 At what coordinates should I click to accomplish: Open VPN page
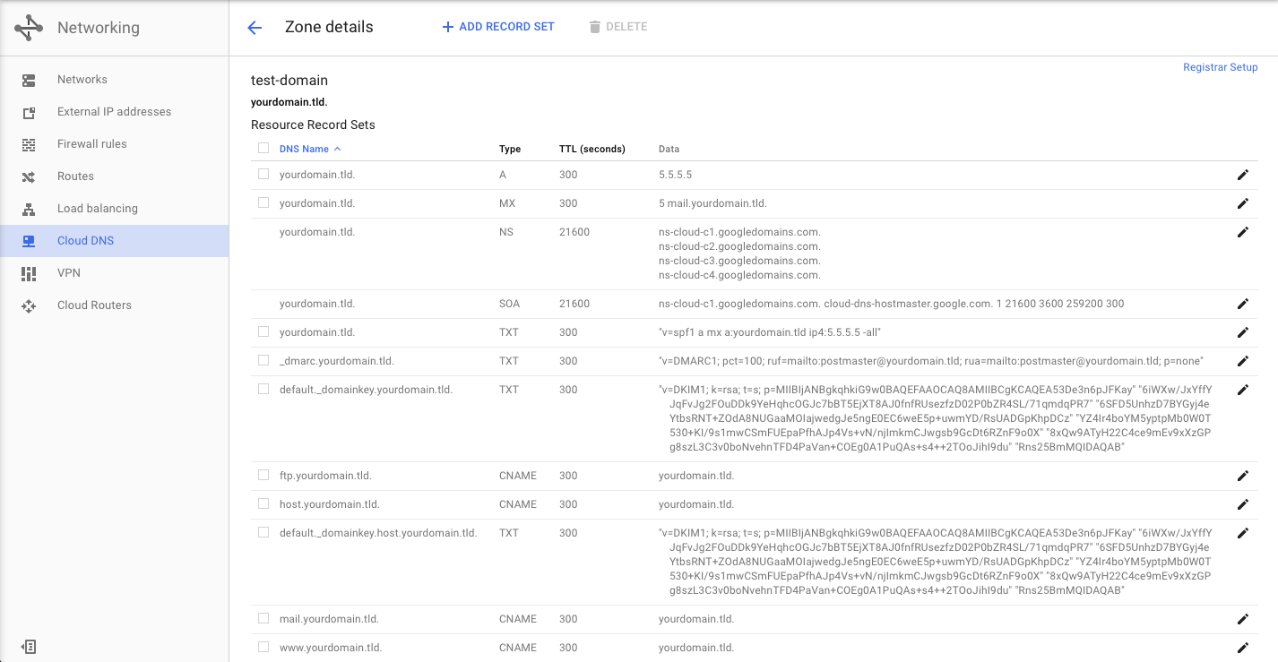click(x=114, y=273)
